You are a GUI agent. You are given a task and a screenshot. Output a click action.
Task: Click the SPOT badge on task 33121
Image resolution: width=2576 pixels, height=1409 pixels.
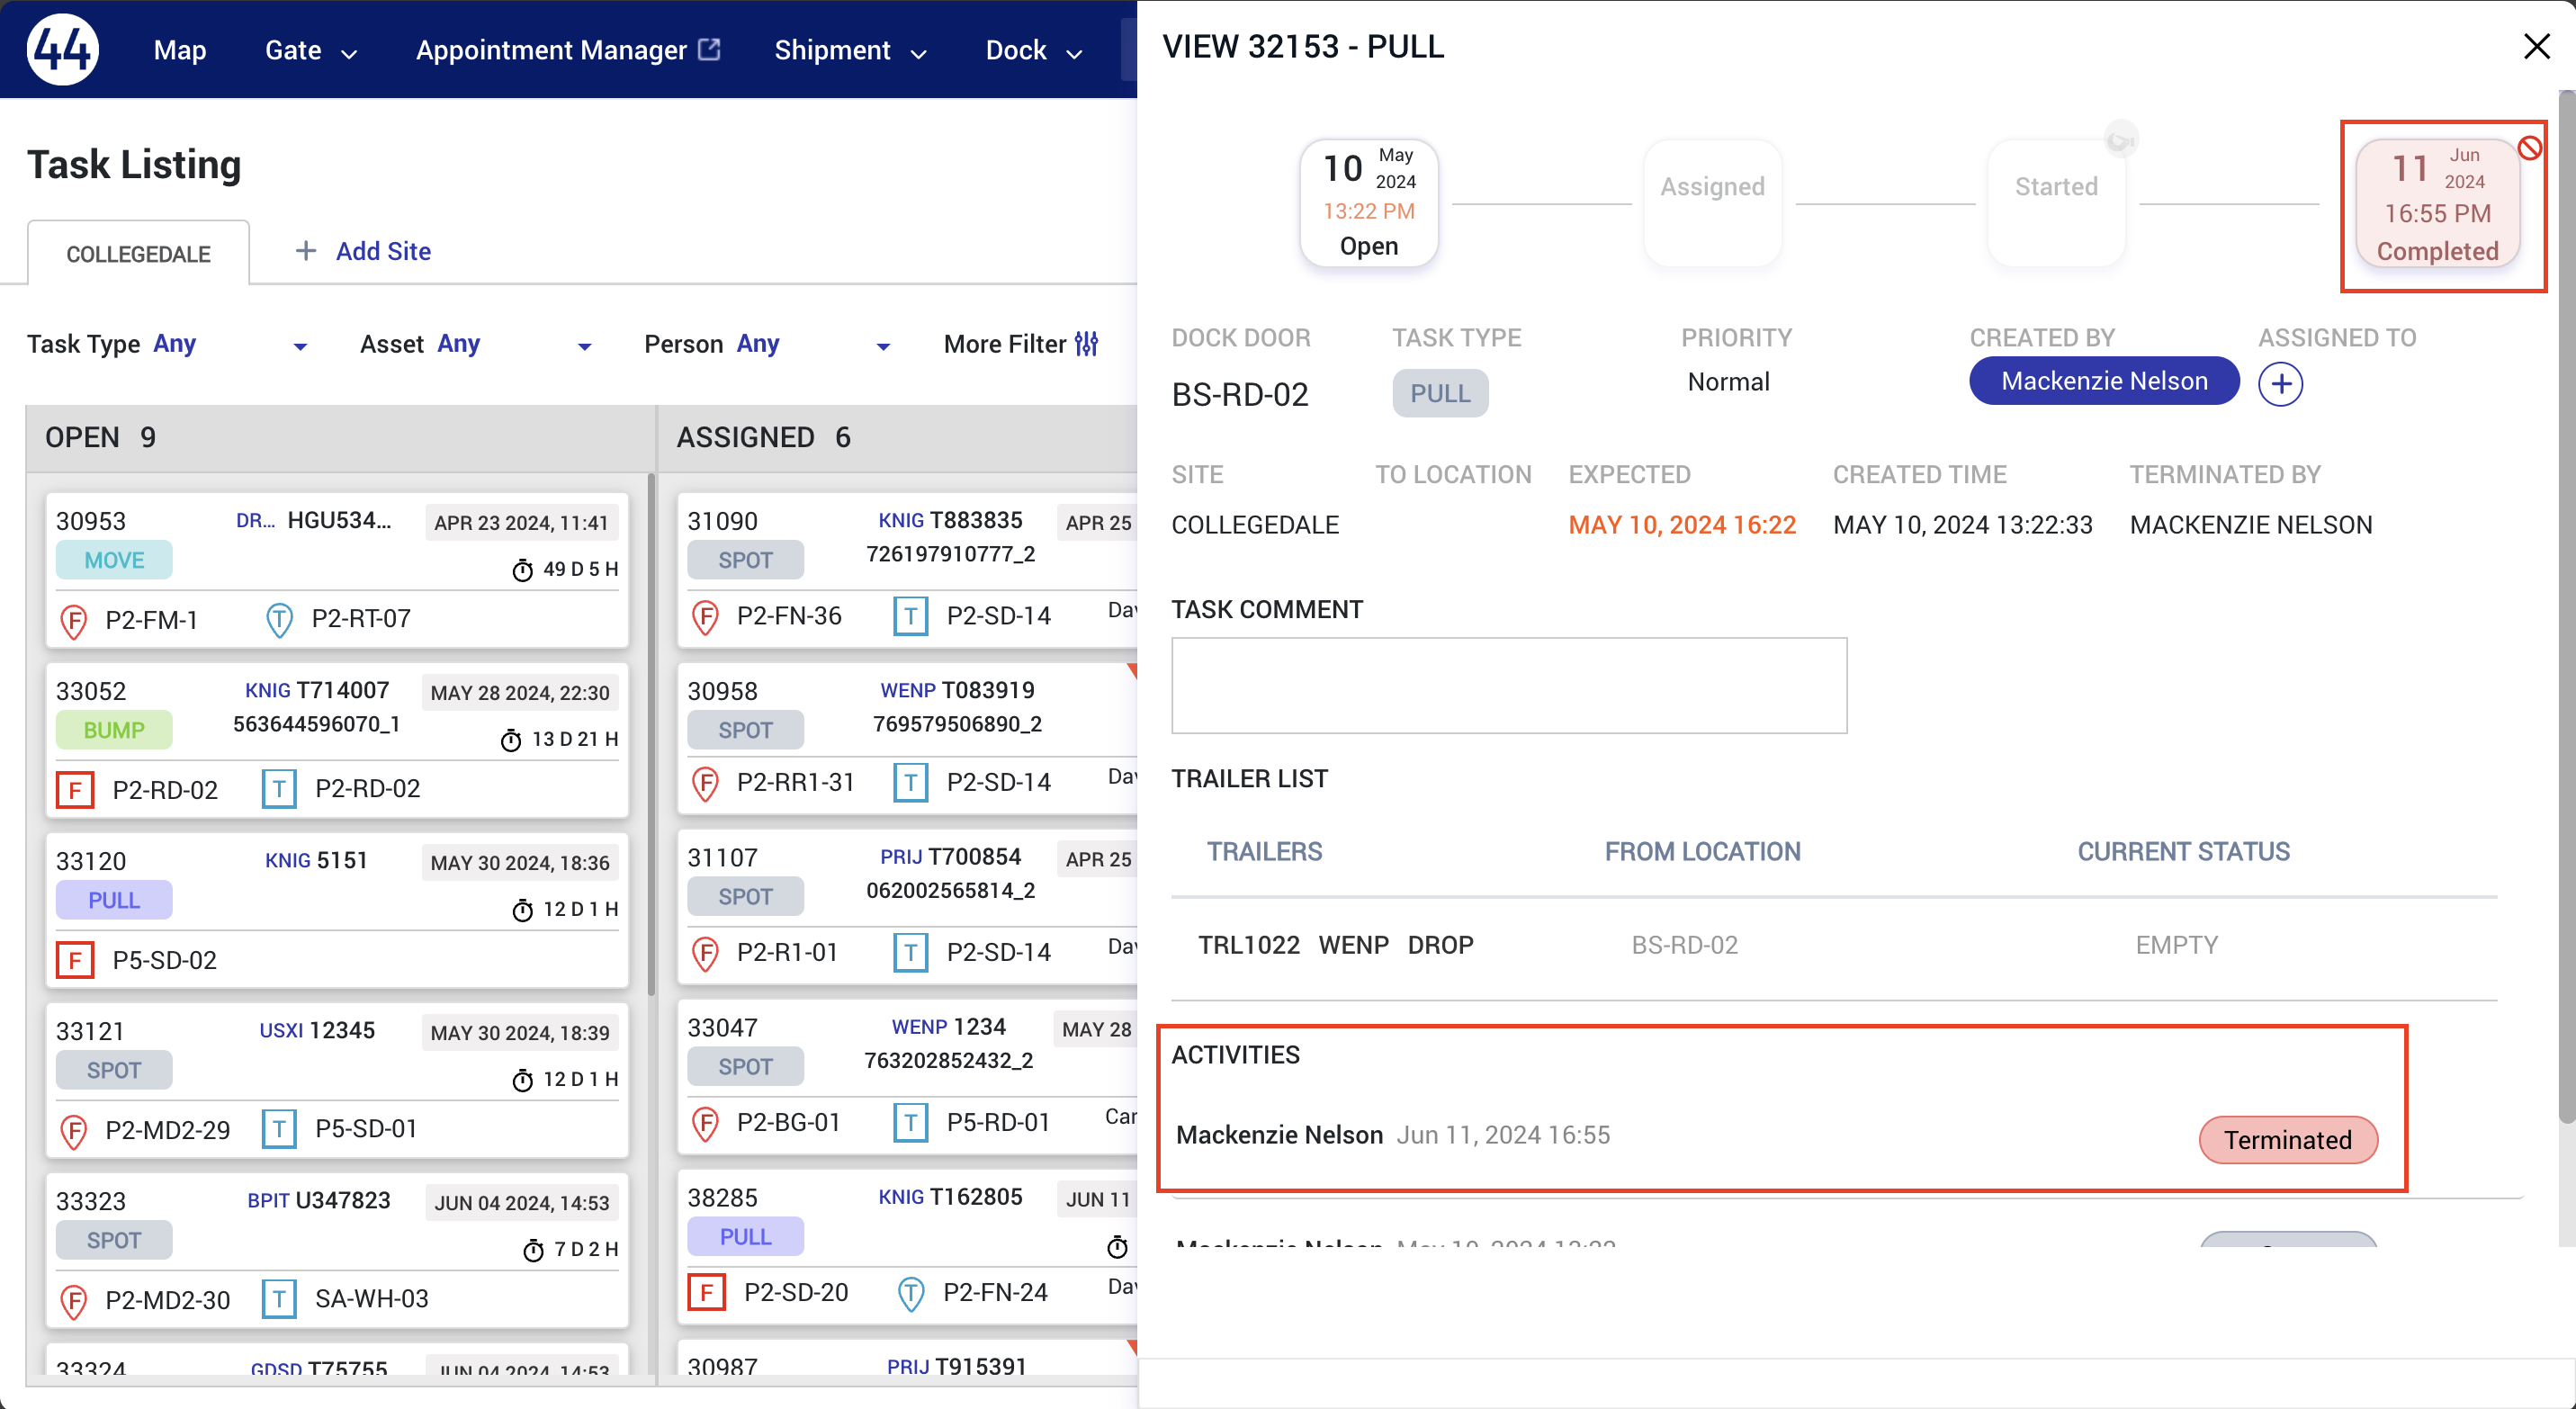114,1070
